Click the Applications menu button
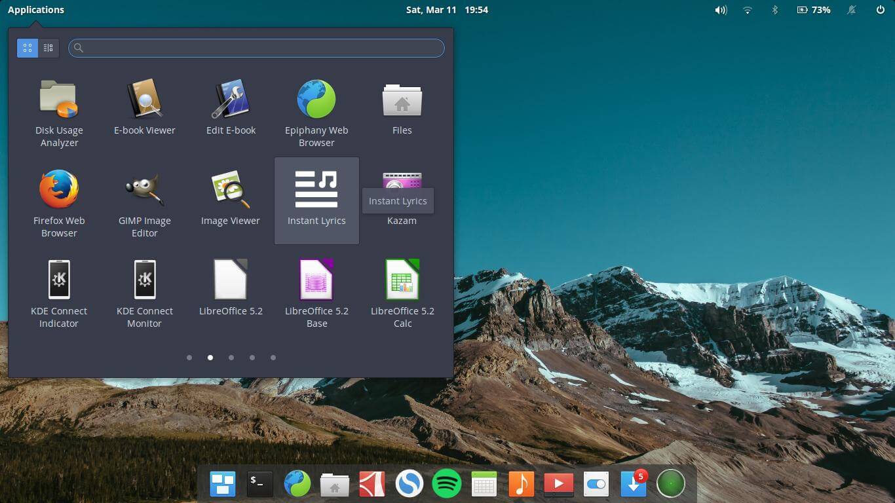This screenshot has width=895, height=503. pos(36,10)
